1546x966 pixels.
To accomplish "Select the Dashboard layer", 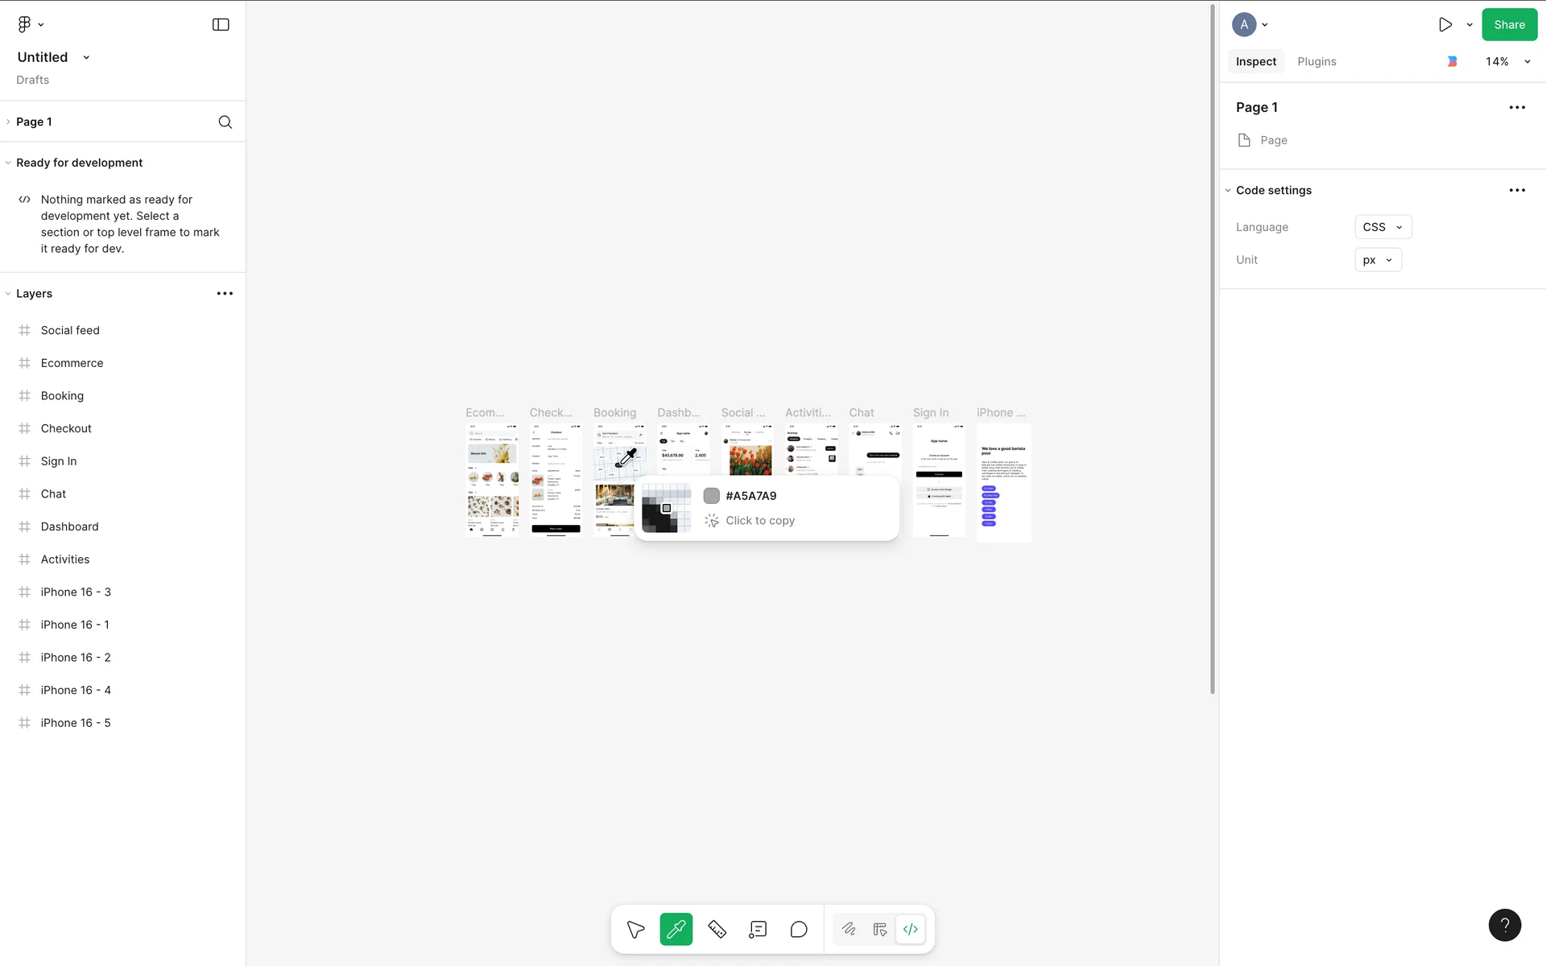I will (69, 526).
